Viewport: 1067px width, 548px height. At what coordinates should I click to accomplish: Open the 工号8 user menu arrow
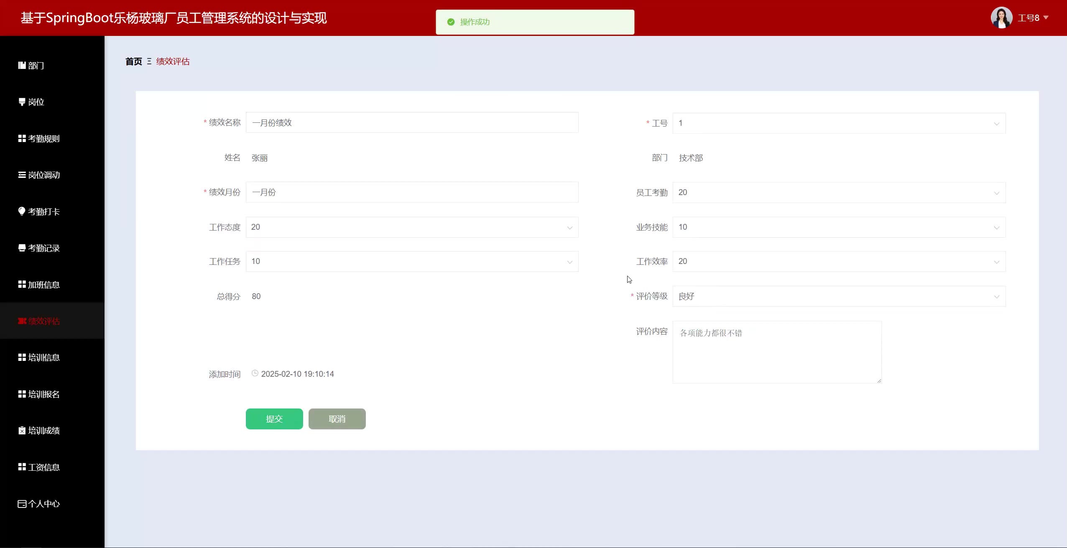pos(1046,18)
